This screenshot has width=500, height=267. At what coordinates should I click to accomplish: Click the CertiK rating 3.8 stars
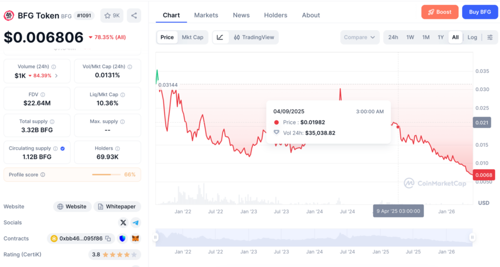(114, 255)
